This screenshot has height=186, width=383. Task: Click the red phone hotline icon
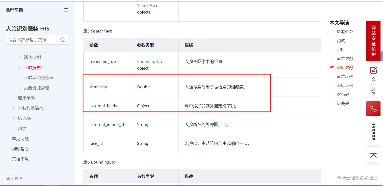(x=373, y=109)
